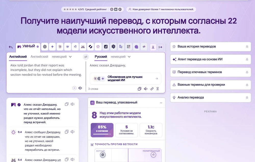Play source text audio with speaker icon

coord(80,88)
